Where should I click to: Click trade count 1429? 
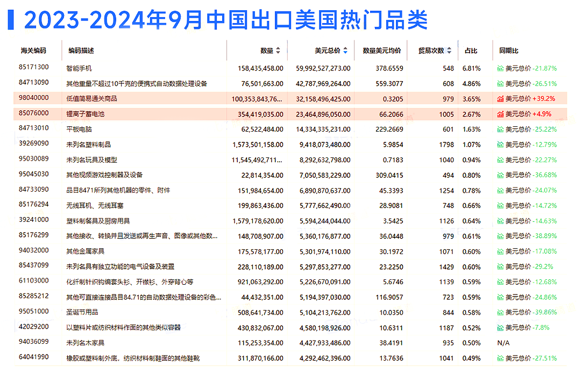(447, 267)
